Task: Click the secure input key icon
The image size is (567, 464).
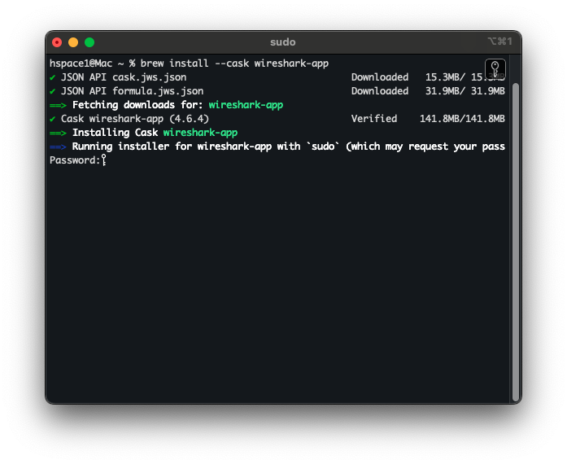Action: 495,69
